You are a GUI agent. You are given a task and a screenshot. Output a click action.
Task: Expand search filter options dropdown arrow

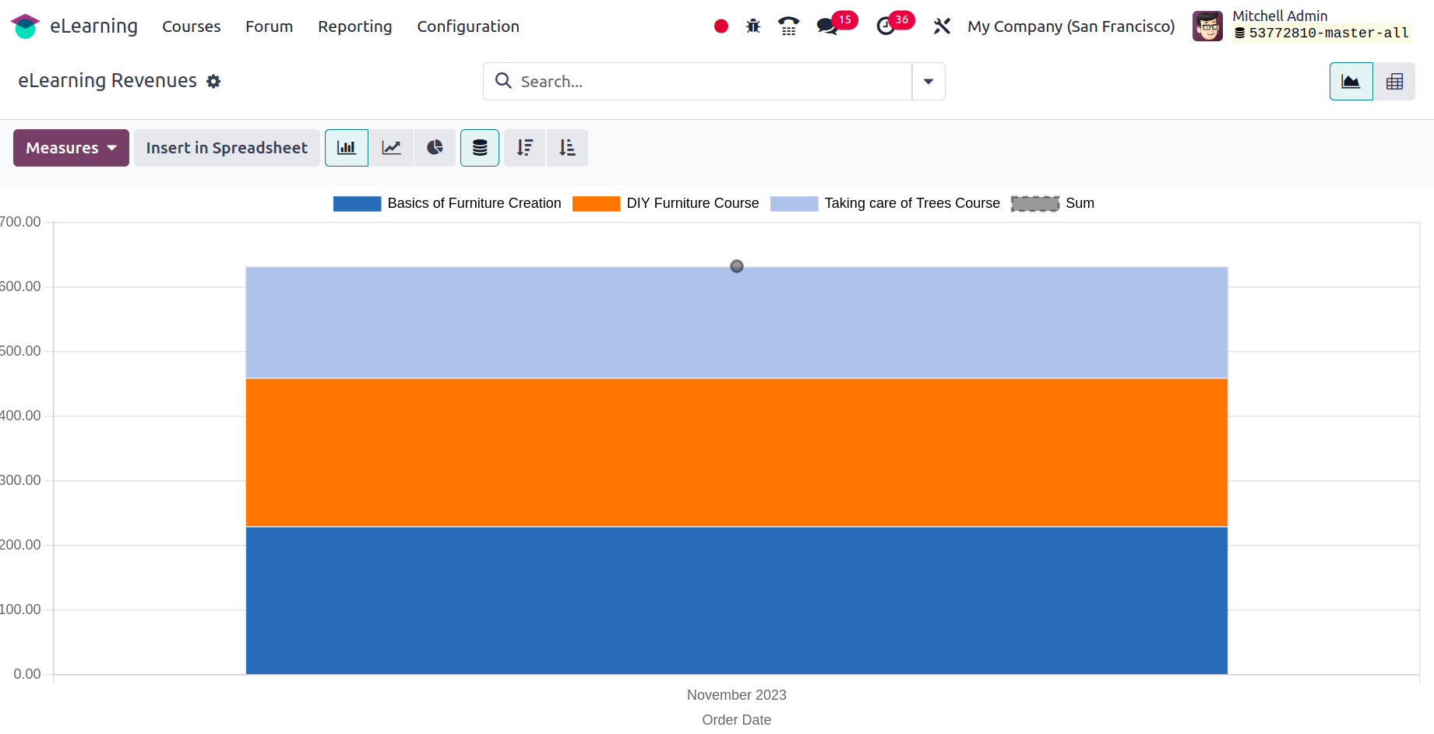click(928, 81)
